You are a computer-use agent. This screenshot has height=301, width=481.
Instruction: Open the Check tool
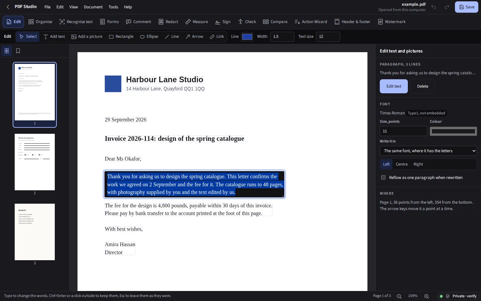point(247,22)
